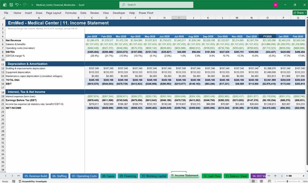Open Customize Quick Access Toolbar dropdown
Screen dimensions: 308x183
(x=32, y=5)
